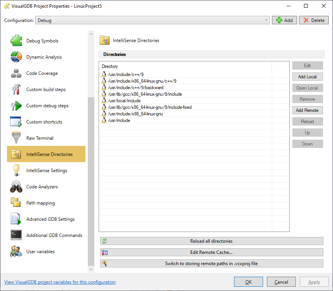333x291 pixels.
Task: Click the Open Local button
Action: point(307,88)
